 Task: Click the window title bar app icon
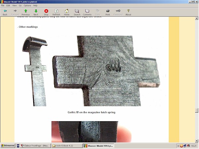click(x=2, y=2)
